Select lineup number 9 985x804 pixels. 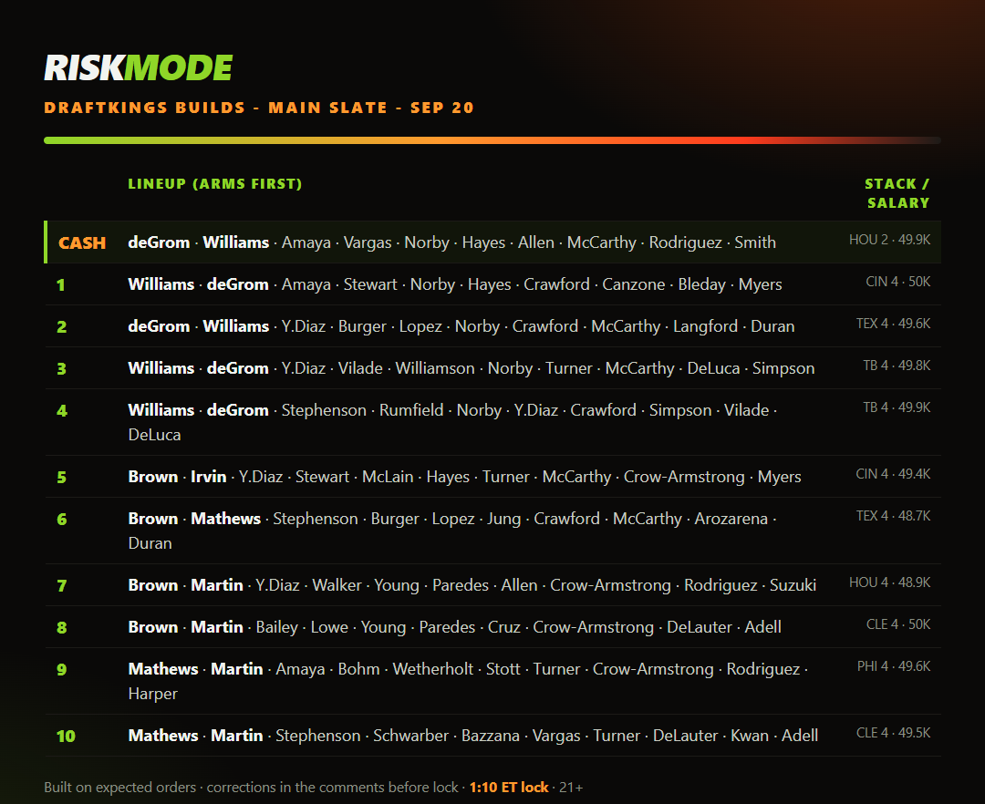pos(62,670)
